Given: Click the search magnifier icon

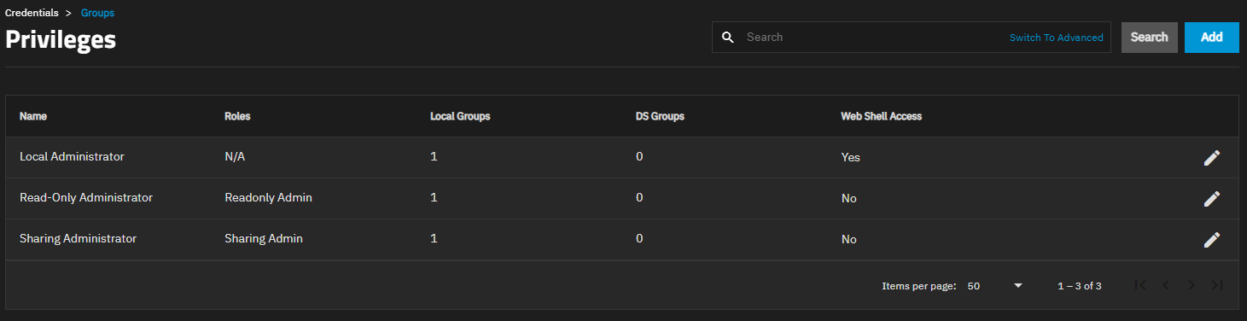Looking at the screenshot, I should point(728,38).
